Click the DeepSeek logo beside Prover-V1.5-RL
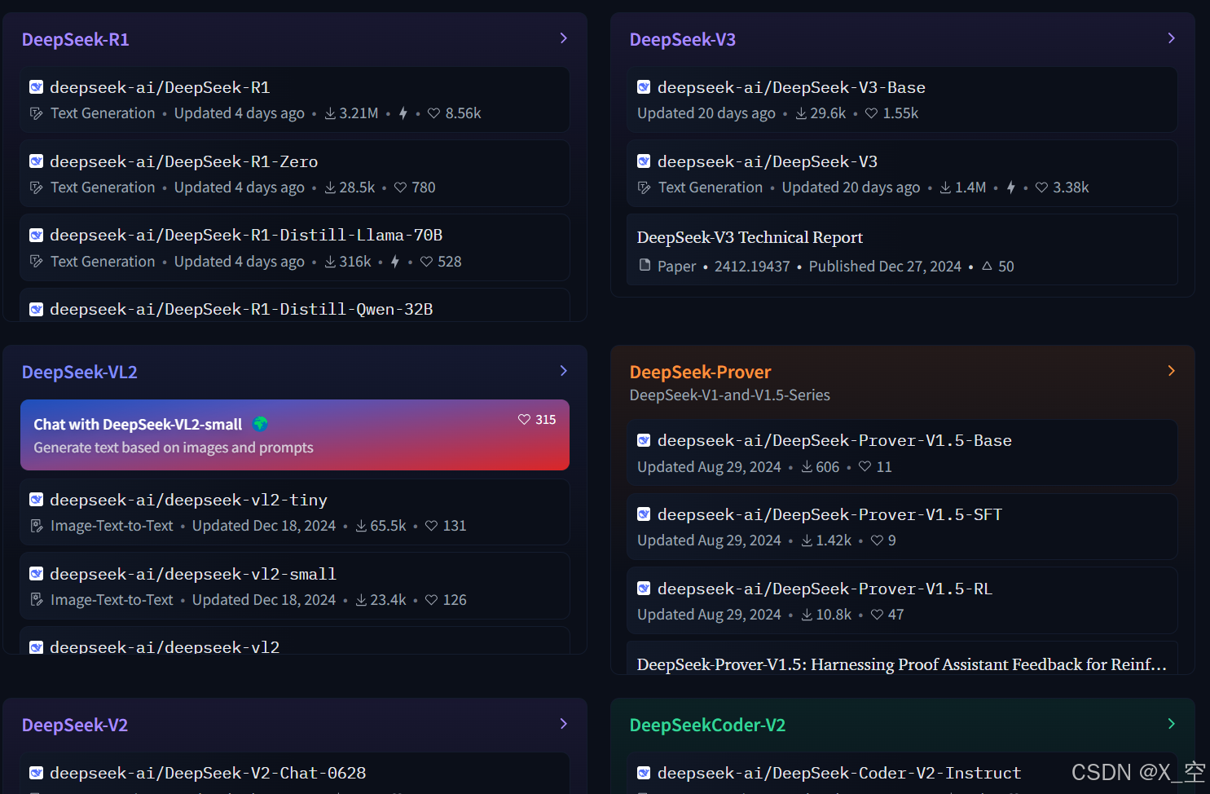Viewport: 1210px width, 794px height. [x=644, y=589]
